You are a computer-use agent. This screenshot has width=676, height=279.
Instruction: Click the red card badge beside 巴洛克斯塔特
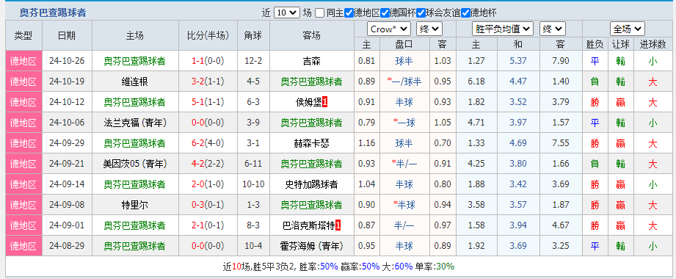[x=338, y=225]
